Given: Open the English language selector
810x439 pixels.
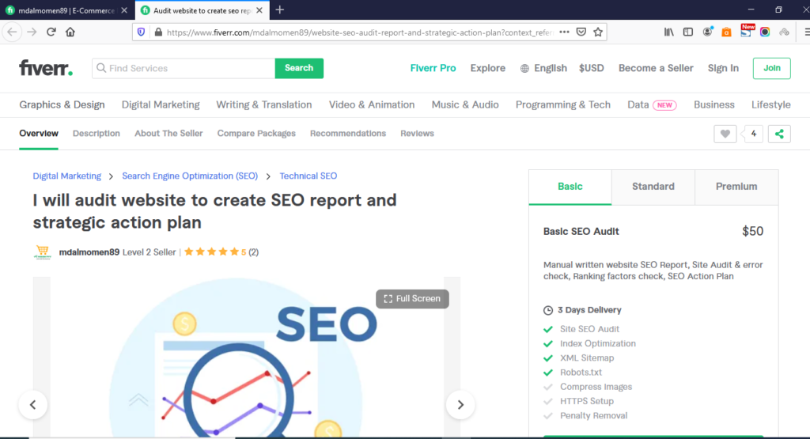Looking at the screenshot, I should tap(543, 68).
